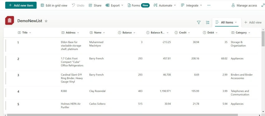Click credit value 195.99
The height and width of the screenshot is (116, 265).
coord(195,91)
